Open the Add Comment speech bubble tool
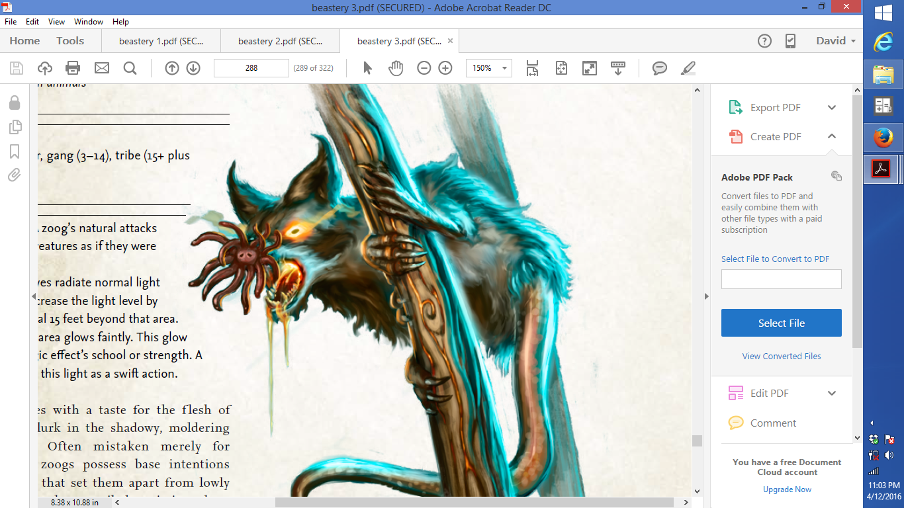The height and width of the screenshot is (508, 904). point(659,68)
